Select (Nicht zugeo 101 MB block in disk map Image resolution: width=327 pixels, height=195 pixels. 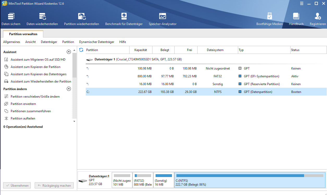pyautogui.click(x=122, y=180)
